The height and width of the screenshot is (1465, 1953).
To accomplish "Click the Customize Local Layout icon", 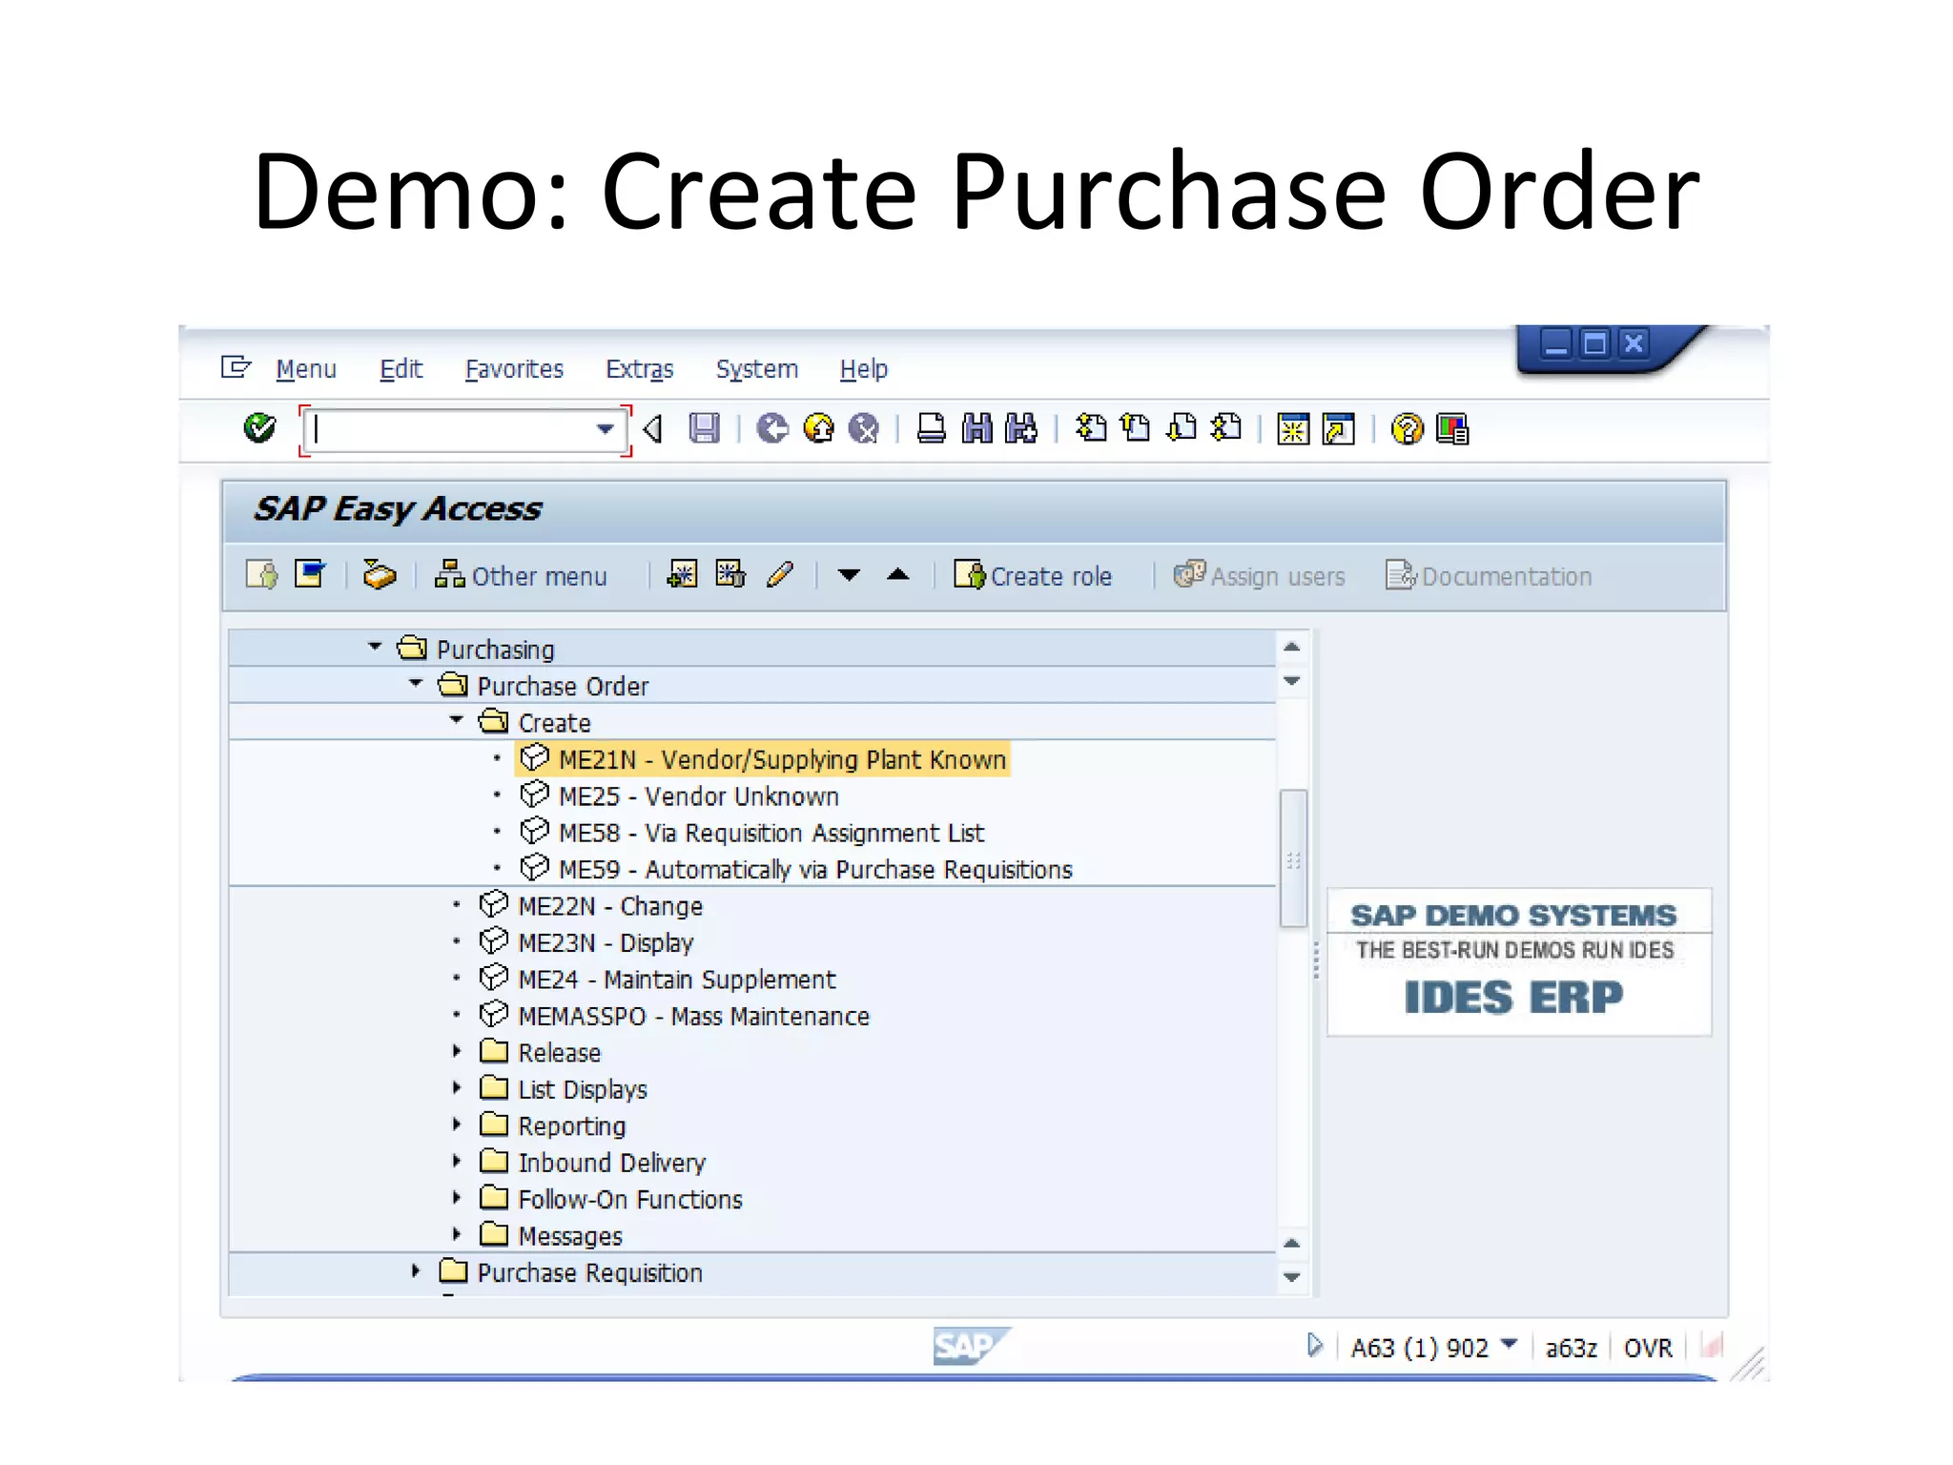I will pos(1452,429).
